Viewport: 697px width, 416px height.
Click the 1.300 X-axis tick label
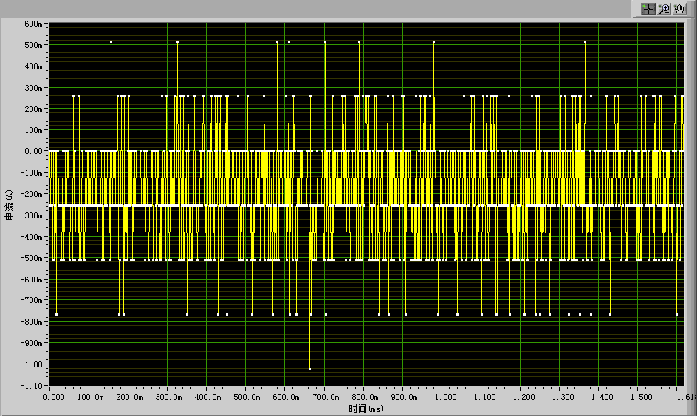point(563,397)
